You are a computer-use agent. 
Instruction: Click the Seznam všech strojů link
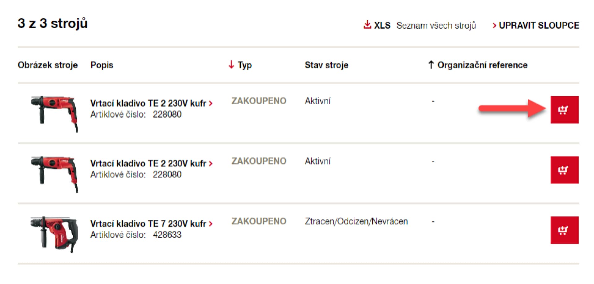(x=436, y=25)
